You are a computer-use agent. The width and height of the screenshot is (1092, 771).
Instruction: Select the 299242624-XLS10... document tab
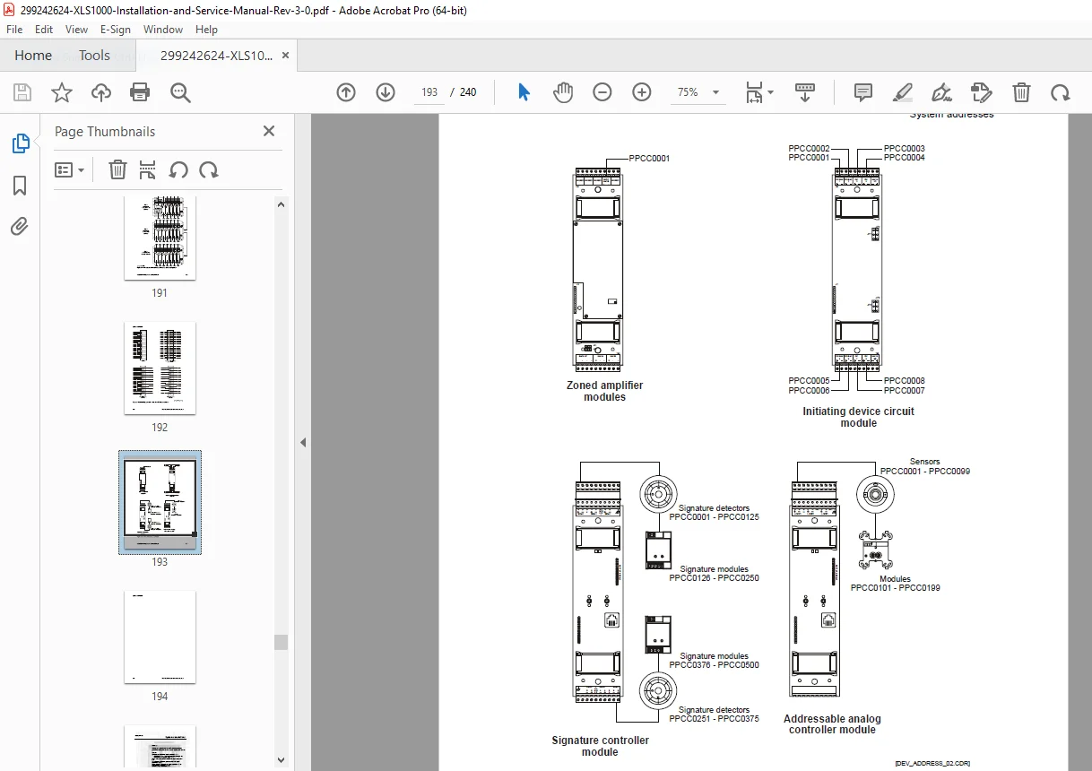[x=217, y=56]
